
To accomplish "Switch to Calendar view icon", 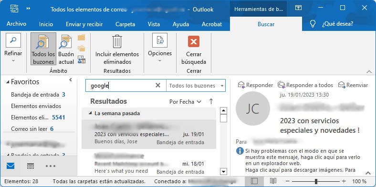I will [31, 166].
